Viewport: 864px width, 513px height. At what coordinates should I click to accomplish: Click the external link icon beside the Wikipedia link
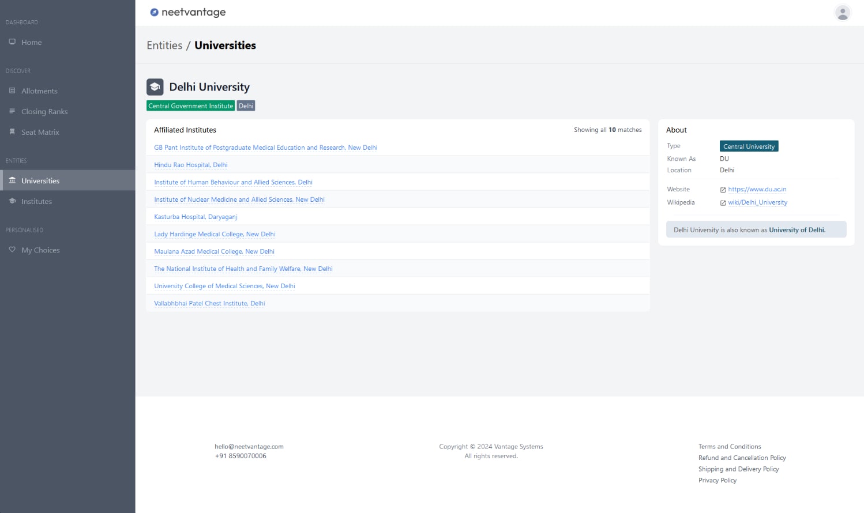(x=723, y=203)
